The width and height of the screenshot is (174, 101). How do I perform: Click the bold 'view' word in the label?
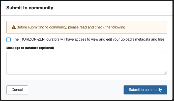pos(95,40)
